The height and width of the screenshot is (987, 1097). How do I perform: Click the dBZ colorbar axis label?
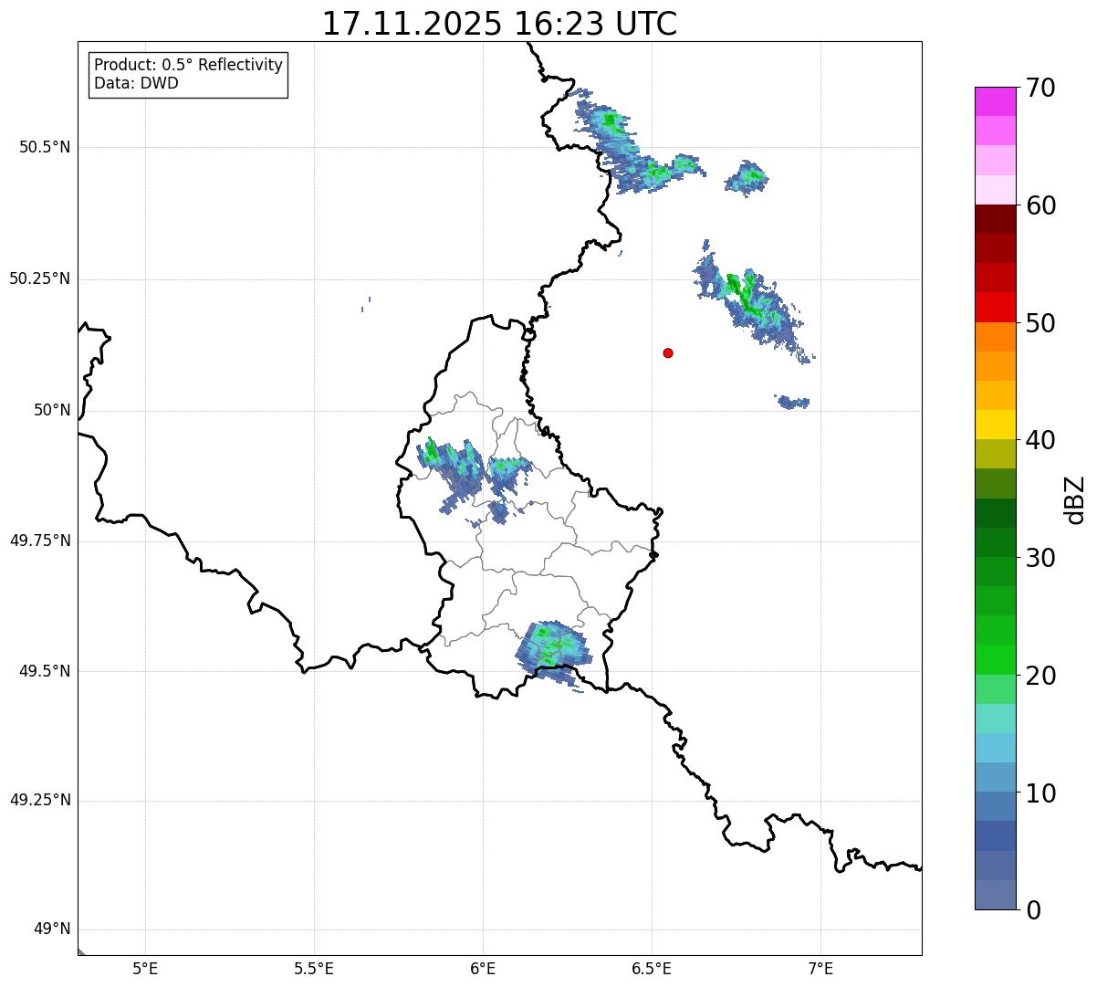pyautogui.click(x=1075, y=499)
